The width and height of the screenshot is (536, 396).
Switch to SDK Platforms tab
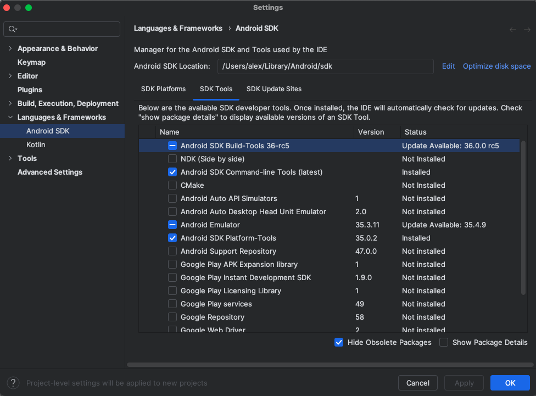[164, 89]
